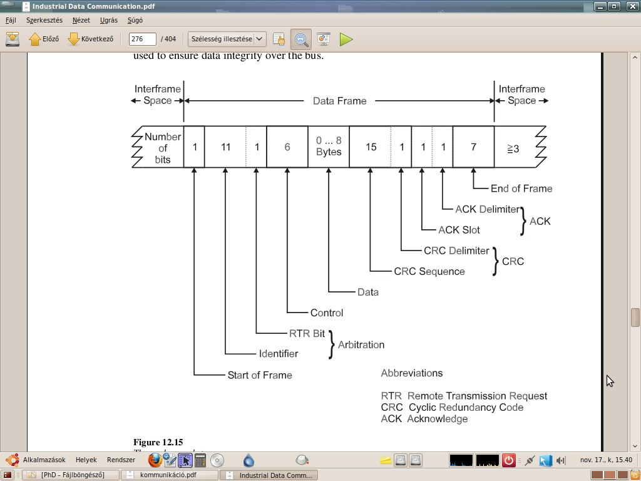Click the first disk drive tray icon

401,460
